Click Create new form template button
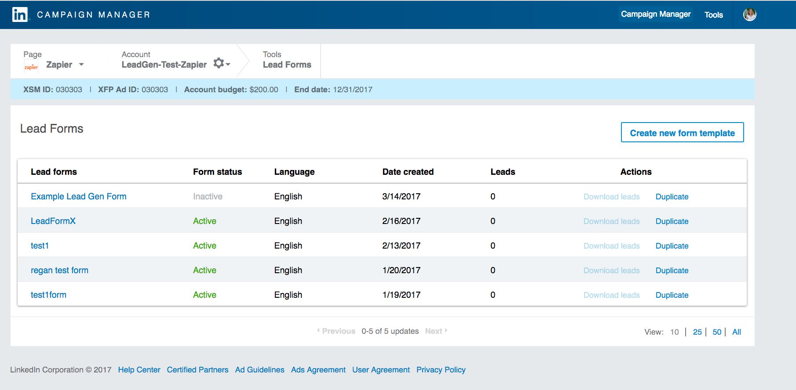796x390 pixels. [682, 133]
